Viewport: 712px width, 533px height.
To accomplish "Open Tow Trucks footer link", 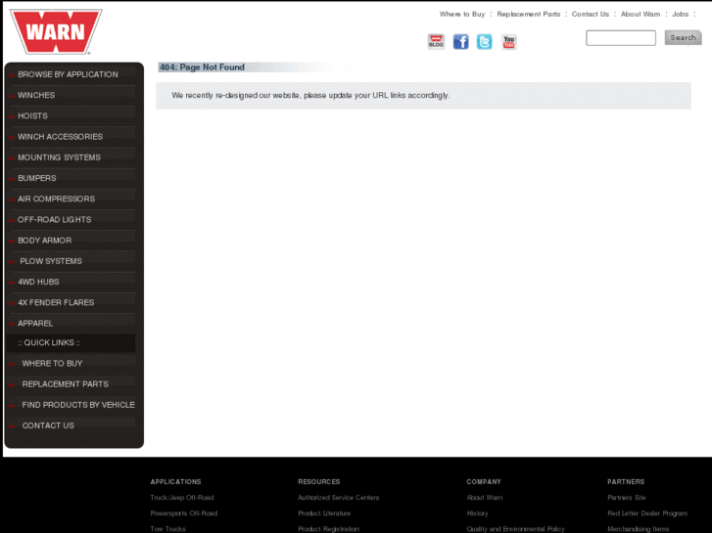I will point(168,529).
